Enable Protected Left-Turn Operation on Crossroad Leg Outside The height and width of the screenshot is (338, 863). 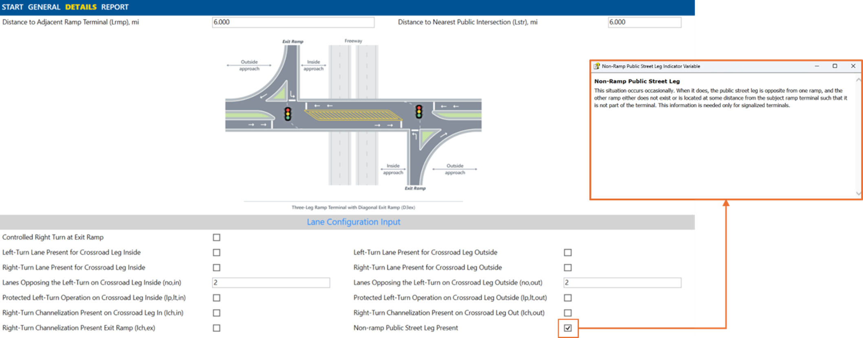click(568, 298)
